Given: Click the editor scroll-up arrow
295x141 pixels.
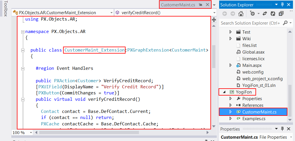Looking at the screenshot, I should [214, 25].
